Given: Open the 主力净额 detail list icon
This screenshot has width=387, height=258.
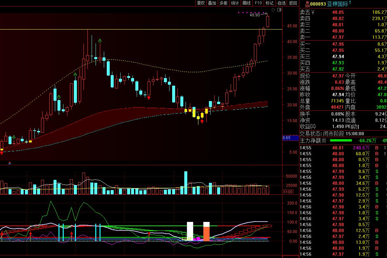Looking at the screenshot, I should point(324,140).
